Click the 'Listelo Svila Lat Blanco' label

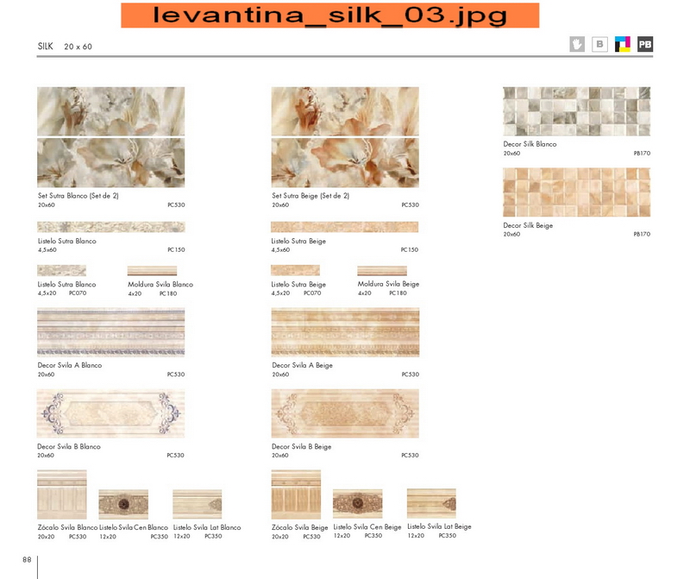pos(207,527)
